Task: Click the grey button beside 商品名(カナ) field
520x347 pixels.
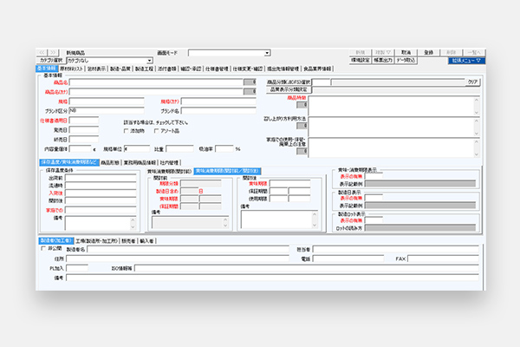Action: tap(250, 91)
